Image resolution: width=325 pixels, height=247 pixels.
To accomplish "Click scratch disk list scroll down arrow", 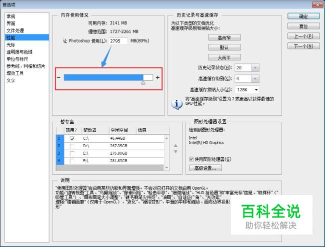I will tap(166, 168).
